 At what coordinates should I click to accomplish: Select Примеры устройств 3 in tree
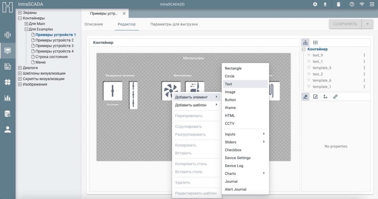pos(54,46)
